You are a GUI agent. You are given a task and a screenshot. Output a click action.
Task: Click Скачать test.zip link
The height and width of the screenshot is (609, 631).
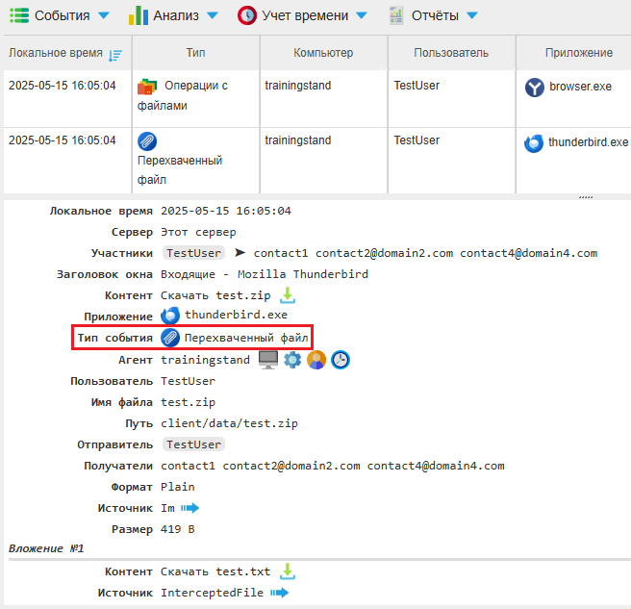(215, 295)
